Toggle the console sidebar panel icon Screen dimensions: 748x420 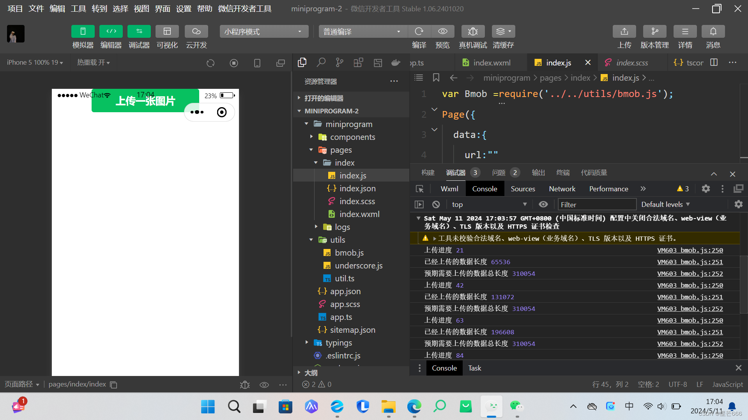tap(419, 204)
